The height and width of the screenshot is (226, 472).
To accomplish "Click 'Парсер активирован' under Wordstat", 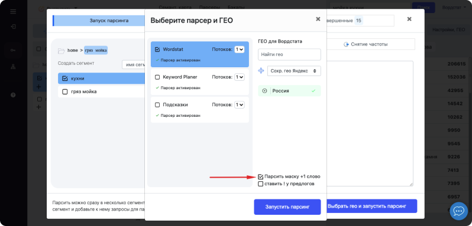I will (x=180, y=60).
